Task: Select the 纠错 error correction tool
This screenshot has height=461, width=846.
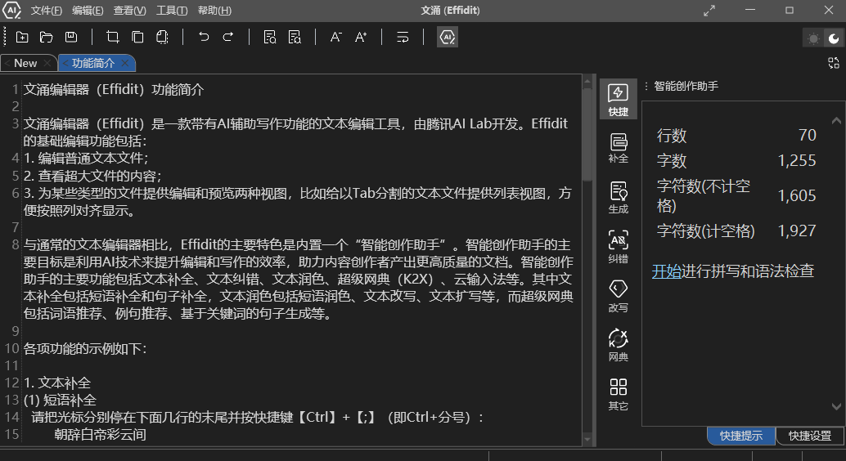Action: click(619, 246)
